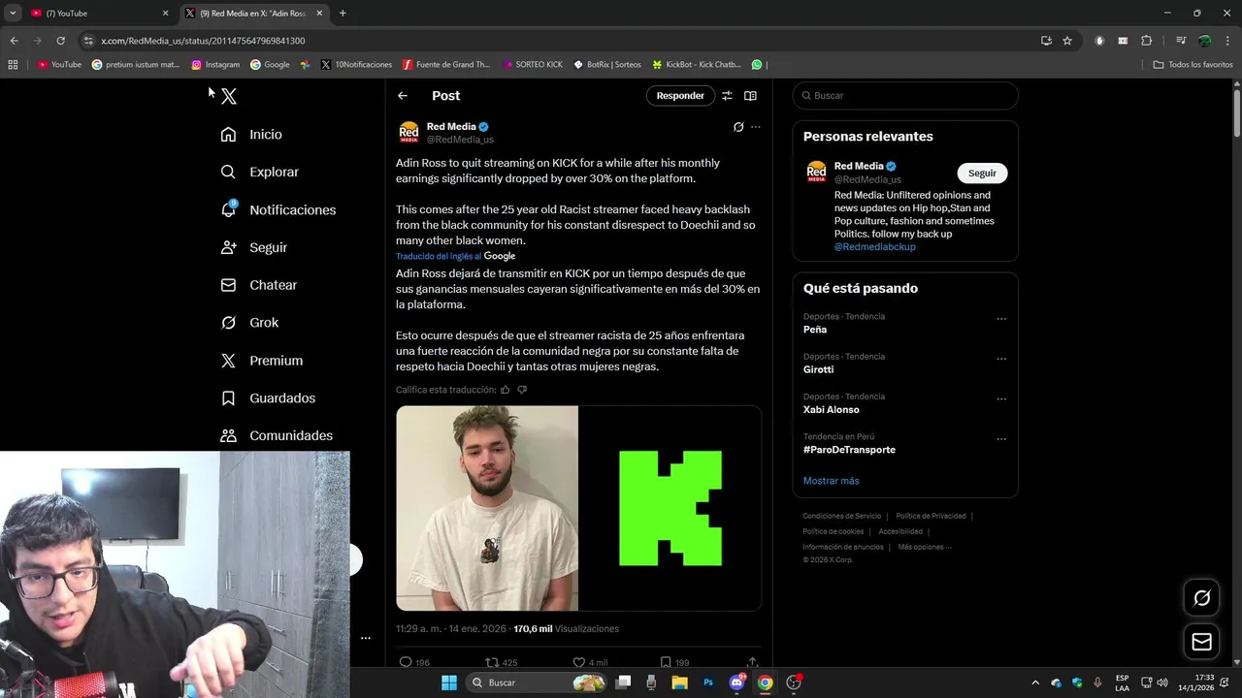
Task: Open the tab search dropdown arrow
Action: tap(13, 14)
